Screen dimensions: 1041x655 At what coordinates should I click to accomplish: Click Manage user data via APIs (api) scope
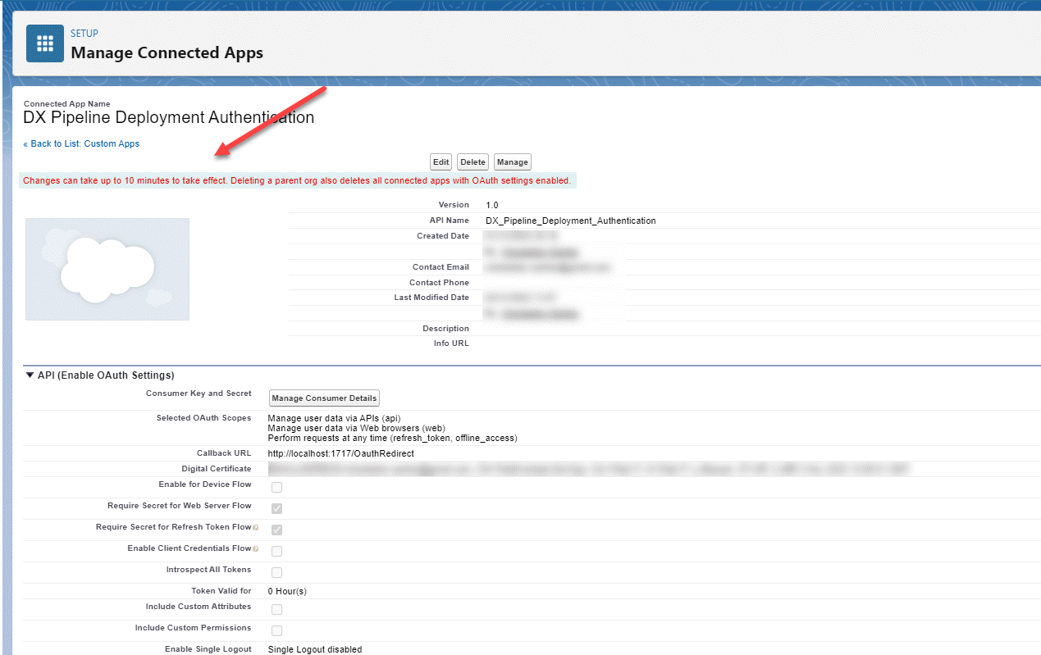tap(334, 418)
